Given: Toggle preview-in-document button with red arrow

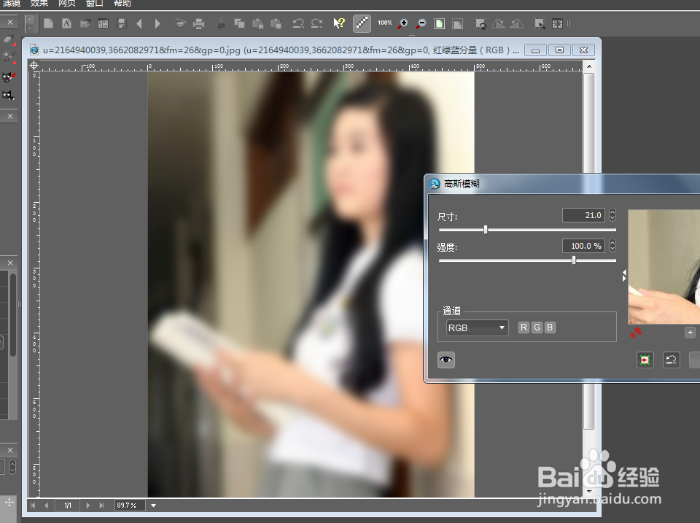Looking at the screenshot, I should click(x=645, y=360).
